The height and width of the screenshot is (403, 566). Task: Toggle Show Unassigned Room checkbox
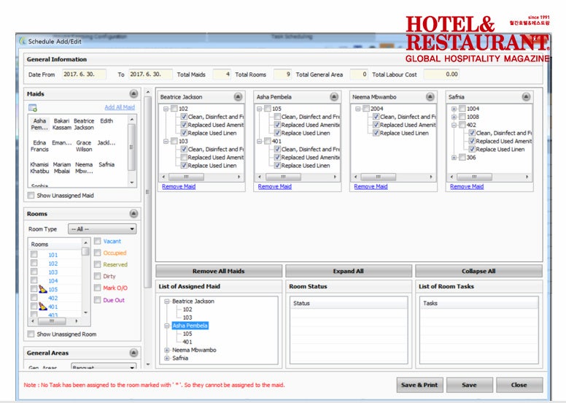click(31, 334)
